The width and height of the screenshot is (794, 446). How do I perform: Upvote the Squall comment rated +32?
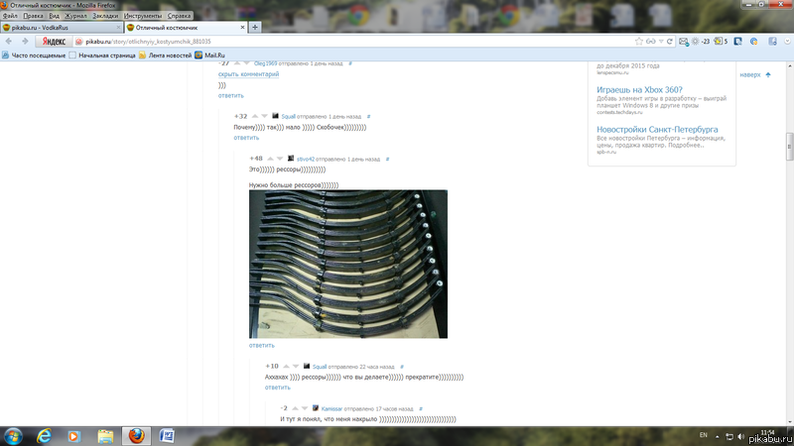(x=255, y=116)
